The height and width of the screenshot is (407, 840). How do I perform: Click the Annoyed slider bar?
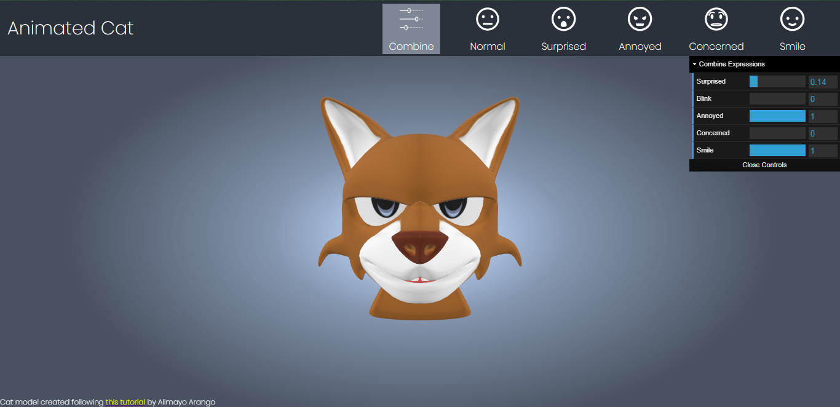pyautogui.click(x=777, y=116)
